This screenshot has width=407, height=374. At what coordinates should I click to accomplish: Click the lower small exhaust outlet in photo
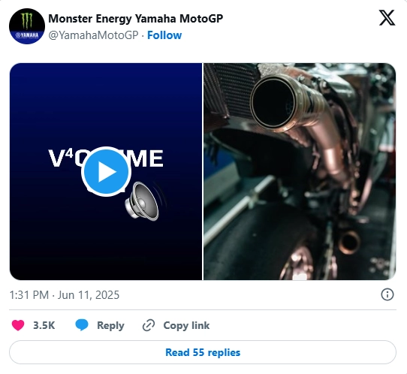pyautogui.click(x=349, y=243)
